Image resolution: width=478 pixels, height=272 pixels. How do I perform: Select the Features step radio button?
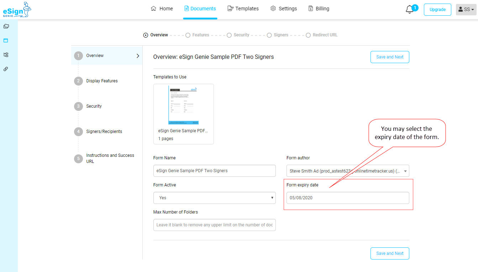click(188, 35)
